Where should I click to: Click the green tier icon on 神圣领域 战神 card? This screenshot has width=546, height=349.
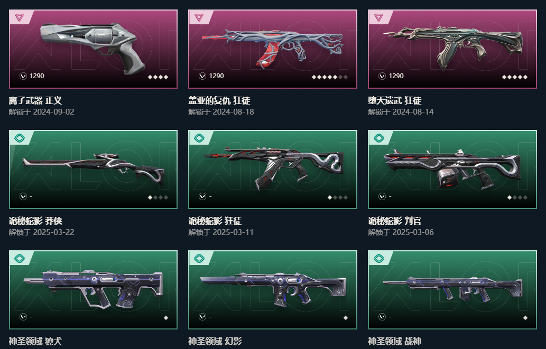click(379, 258)
